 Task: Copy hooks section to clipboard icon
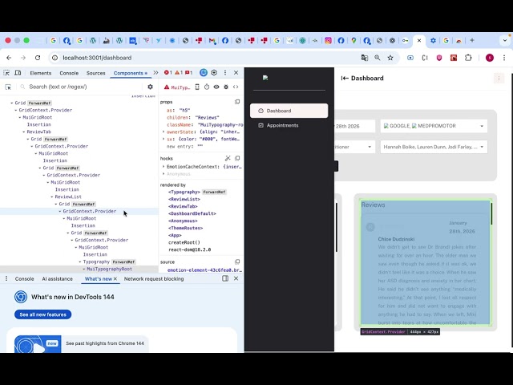tap(237, 158)
